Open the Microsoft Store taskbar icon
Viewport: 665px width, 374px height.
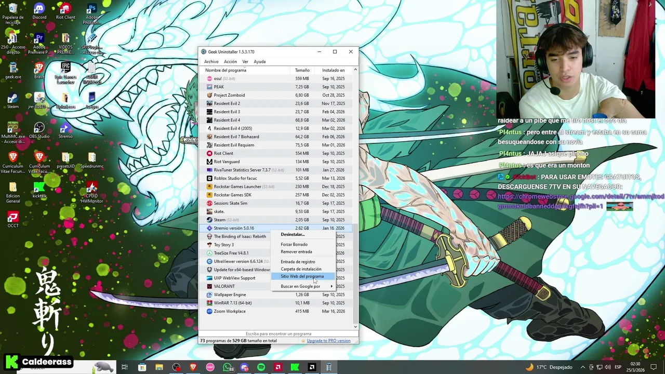(x=142, y=367)
